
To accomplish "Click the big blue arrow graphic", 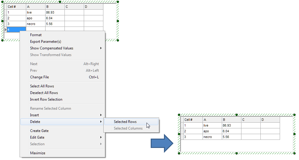I will pyautogui.click(x=162, y=143).
